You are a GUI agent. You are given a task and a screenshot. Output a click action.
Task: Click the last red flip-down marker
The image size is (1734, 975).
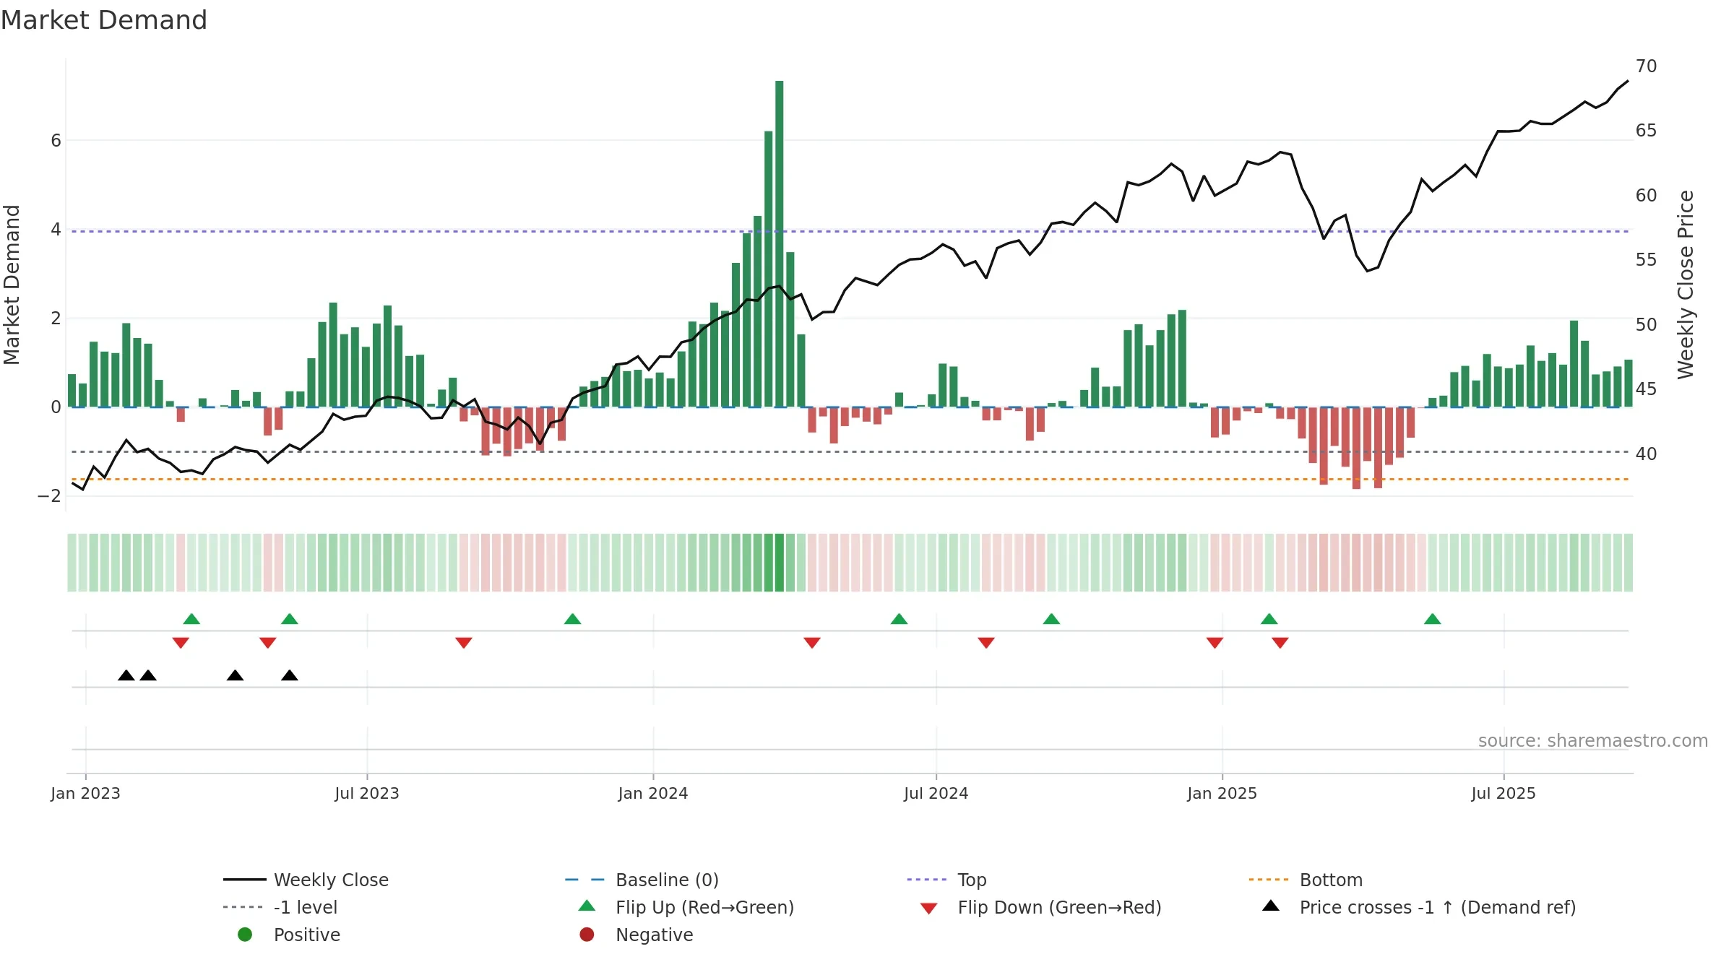point(1280,643)
